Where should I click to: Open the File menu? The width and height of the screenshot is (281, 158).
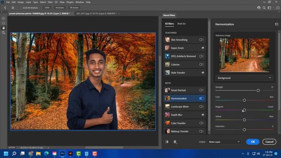[8, 2]
